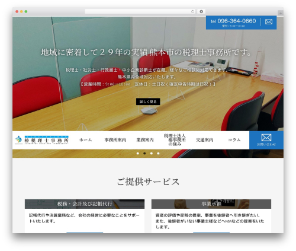Click the 詳しく見る button on hero
Image resolution: width=296 pixels, height=251 pixels.
[x=148, y=101]
